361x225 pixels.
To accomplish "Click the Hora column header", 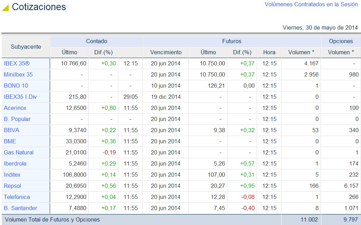I will click(x=270, y=52).
